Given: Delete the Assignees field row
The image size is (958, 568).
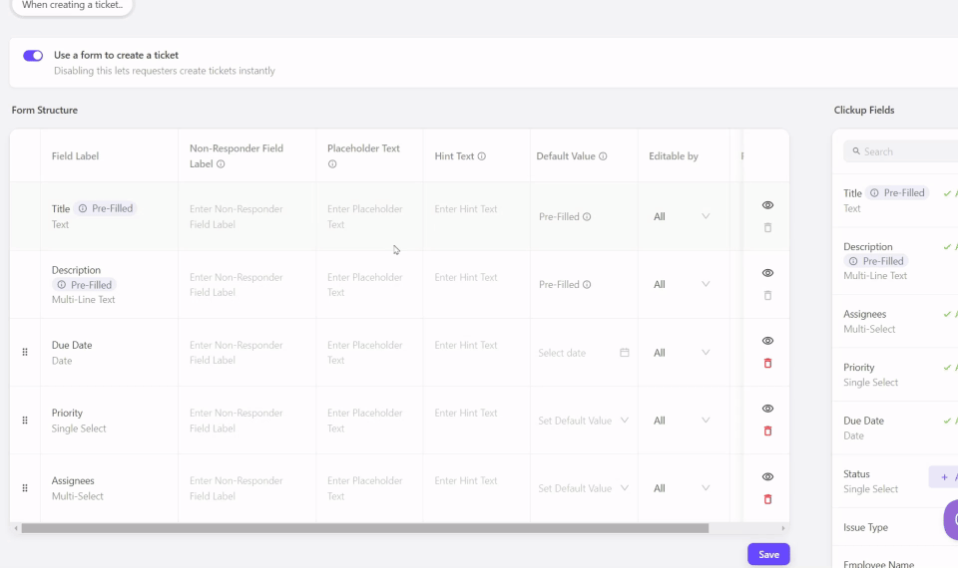Looking at the screenshot, I should pos(767,499).
